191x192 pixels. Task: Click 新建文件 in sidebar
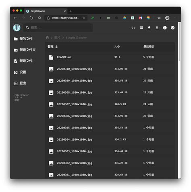[x=23, y=61]
